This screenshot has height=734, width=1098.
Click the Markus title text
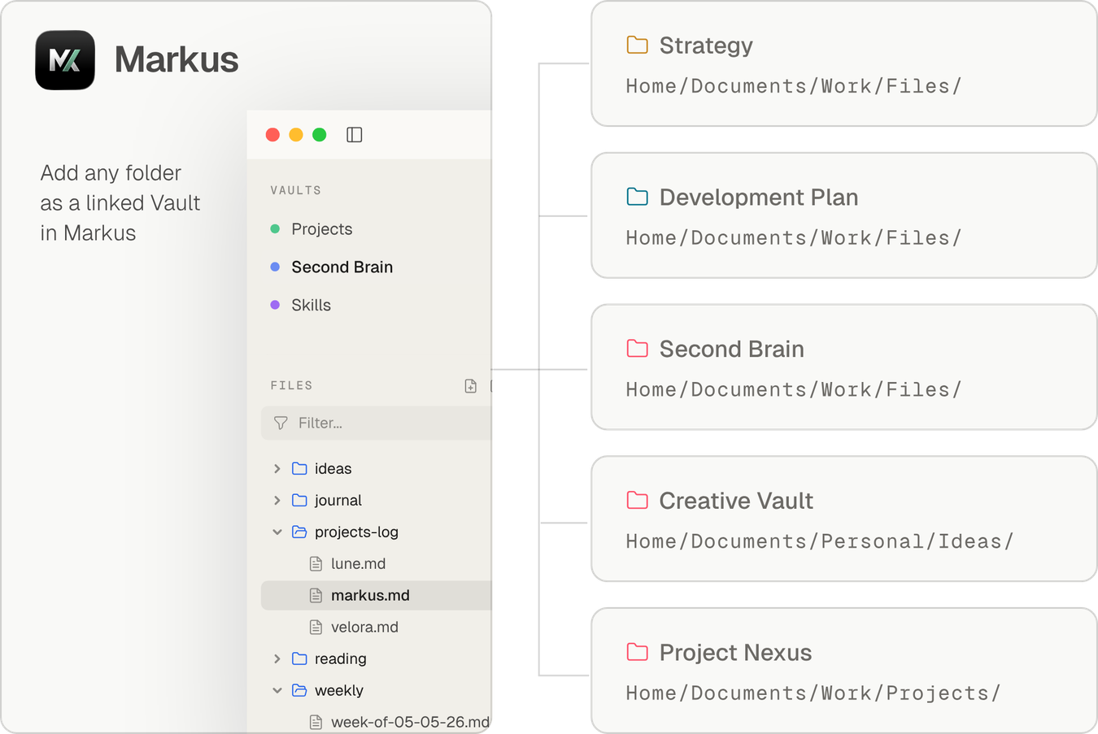click(x=176, y=59)
